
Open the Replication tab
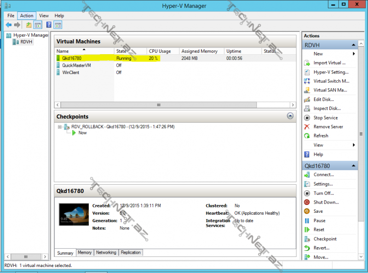pos(131,252)
